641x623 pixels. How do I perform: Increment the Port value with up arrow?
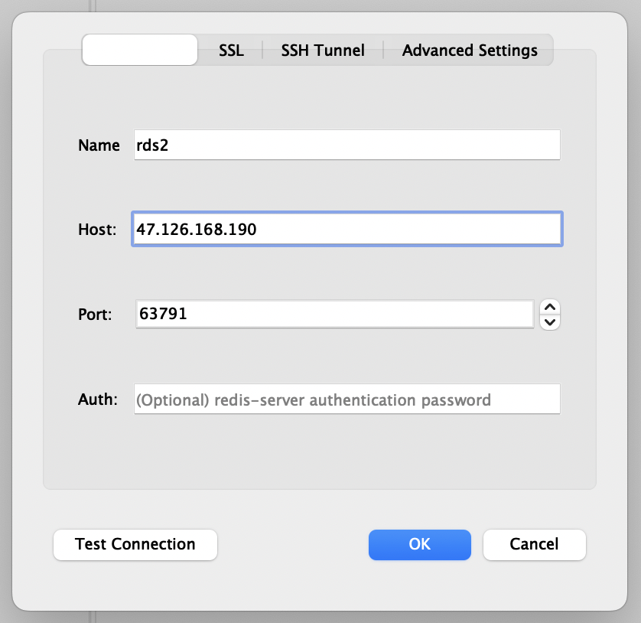point(550,307)
